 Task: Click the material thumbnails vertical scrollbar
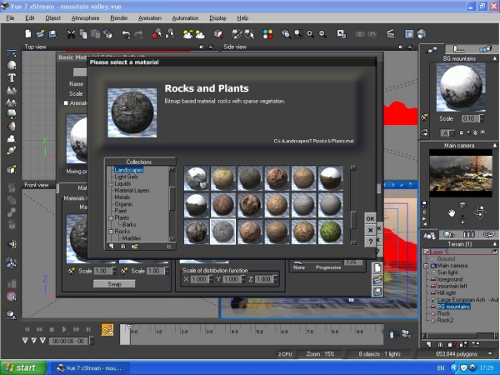click(x=353, y=205)
